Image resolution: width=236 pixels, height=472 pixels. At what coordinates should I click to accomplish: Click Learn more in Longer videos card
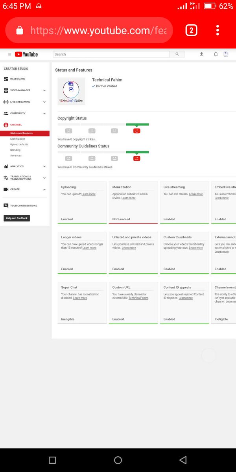[x=89, y=248]
